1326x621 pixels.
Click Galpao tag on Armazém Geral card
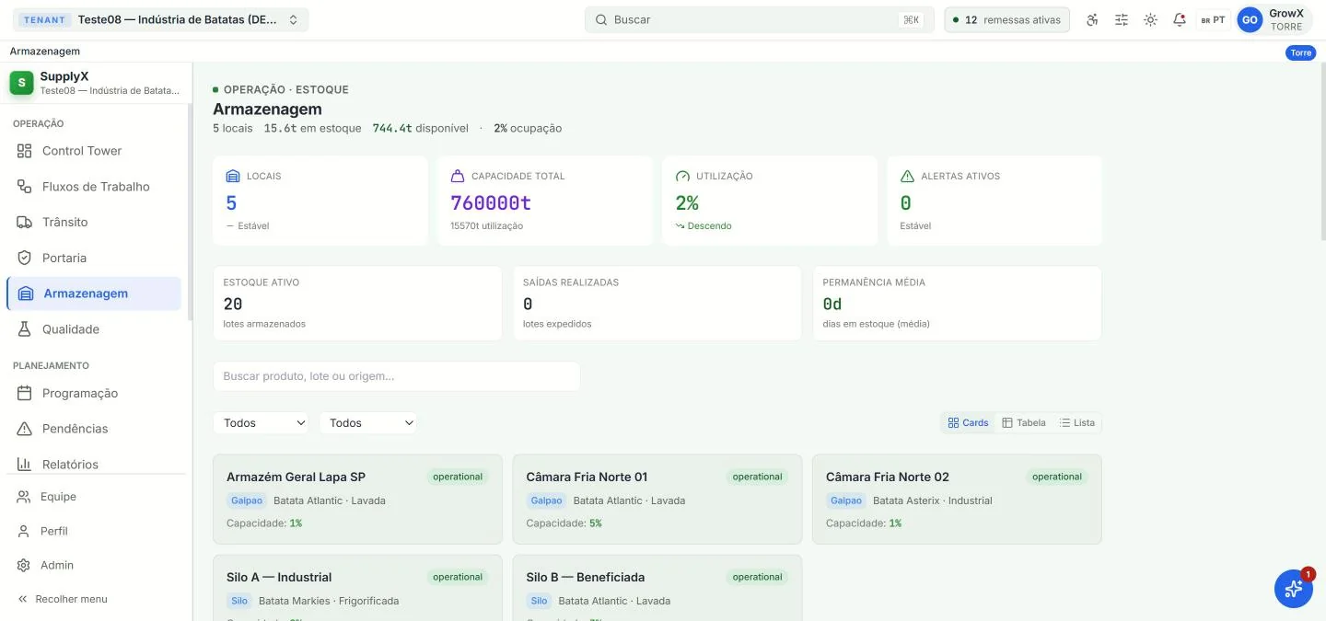[x=246, y=500]
